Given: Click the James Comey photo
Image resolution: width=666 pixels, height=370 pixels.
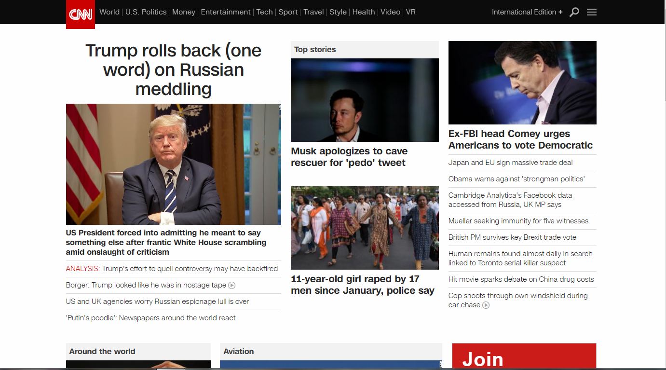Looking at the screenshot, I should pyautogui.click(x=522, y=82).
